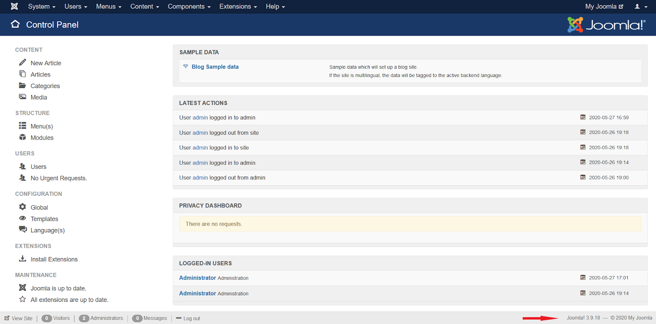The width and height of the screenshot is (656, 324).
Task: Click My Joomla external site link
Action: pos(604,7)
